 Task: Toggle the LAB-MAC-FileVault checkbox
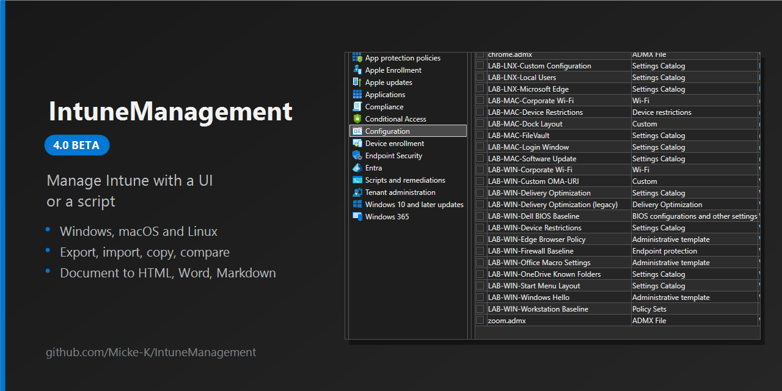(x=480, y=135)
